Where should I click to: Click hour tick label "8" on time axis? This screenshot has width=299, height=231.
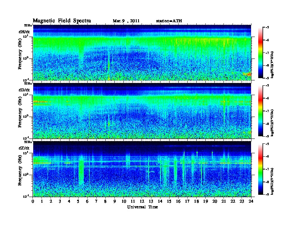pyautogui.click(x=105, y=201)
